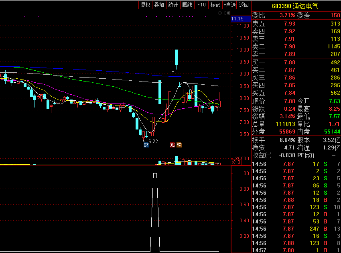Image resolution: width=341 pixels, height=253 pixels.
Task: Click the 量比 value 1.71
Action: (335, 124)
